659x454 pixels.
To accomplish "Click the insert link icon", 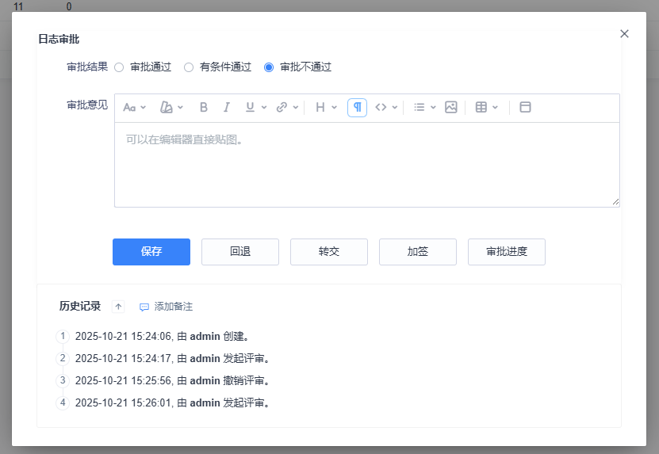I will (x=282, y=108).
